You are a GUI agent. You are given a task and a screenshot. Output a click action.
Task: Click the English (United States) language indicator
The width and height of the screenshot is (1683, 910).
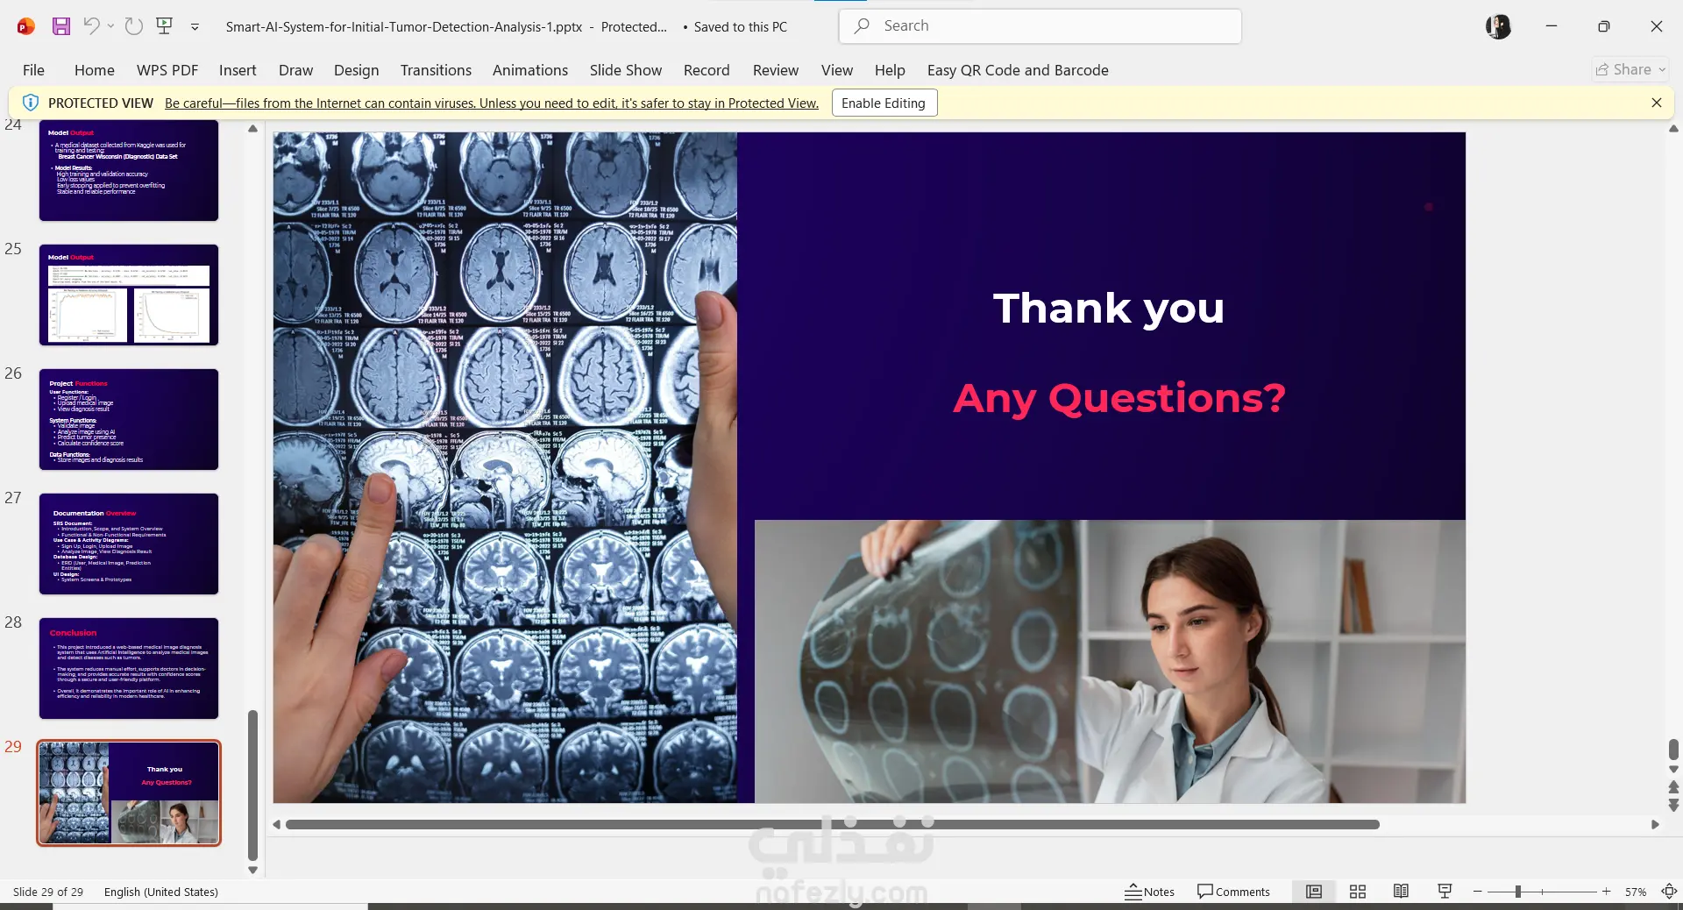161,892
